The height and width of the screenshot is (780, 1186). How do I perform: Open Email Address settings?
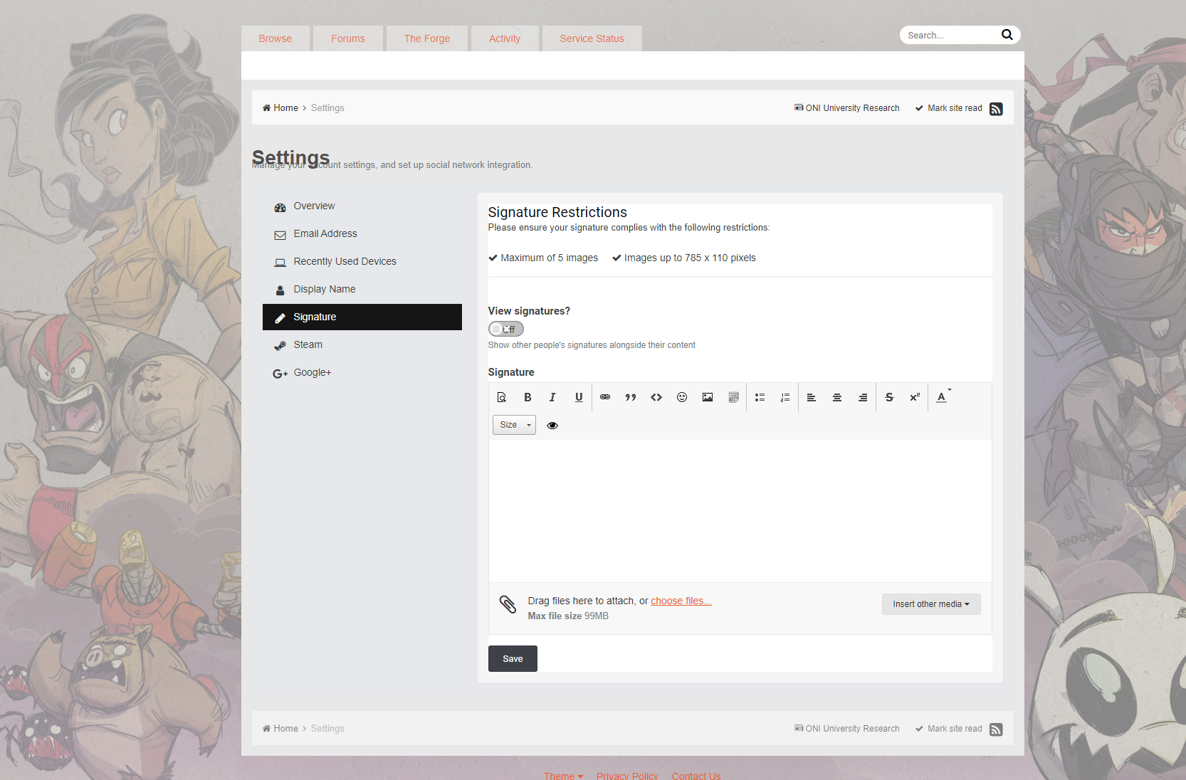point(362,234)
